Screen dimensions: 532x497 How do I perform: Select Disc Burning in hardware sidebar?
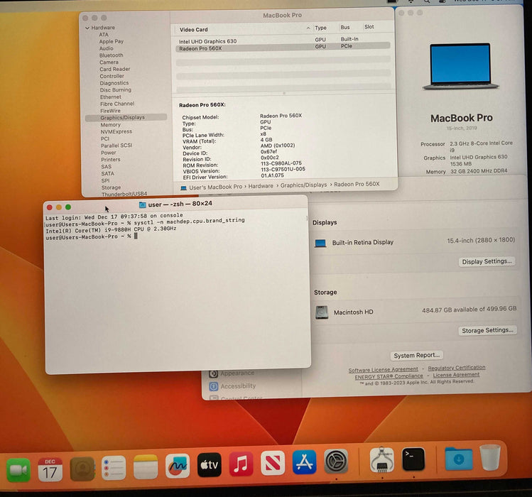pyautogui.click(x=115, y=90)
